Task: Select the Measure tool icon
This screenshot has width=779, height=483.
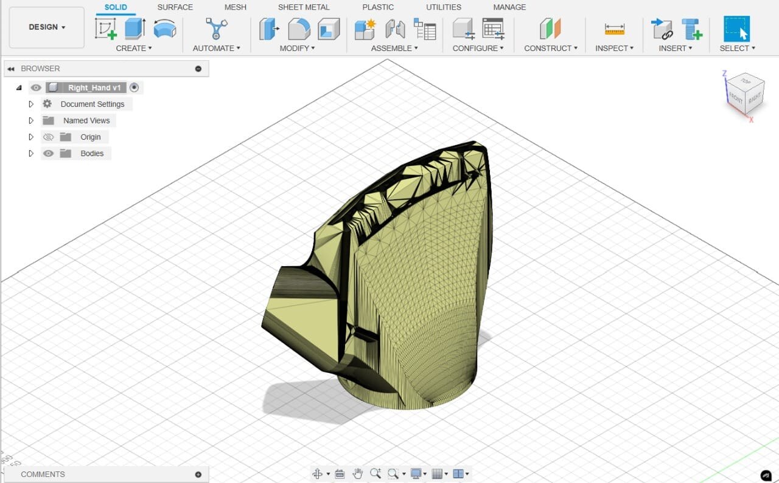Action: pyautogui.click(x=615, y=29)
